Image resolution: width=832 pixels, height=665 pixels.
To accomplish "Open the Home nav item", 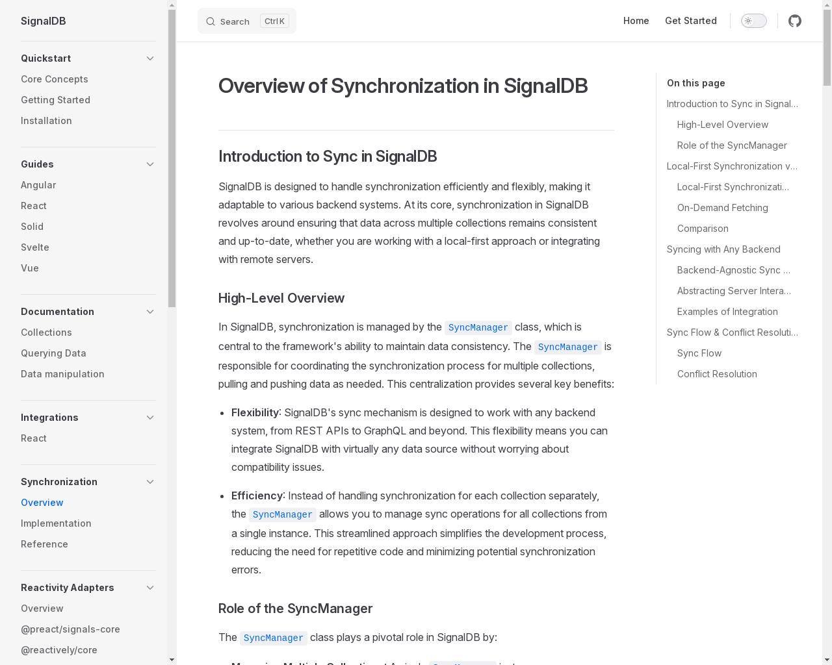I will click(636, 21).
